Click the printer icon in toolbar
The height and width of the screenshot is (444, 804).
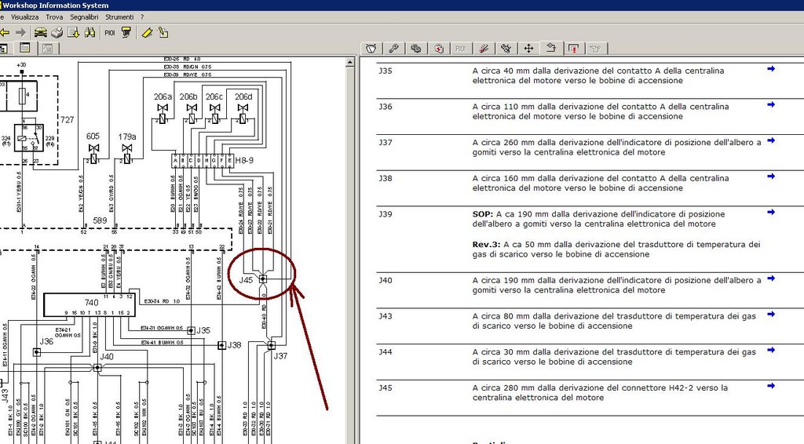tap(57, 33)
